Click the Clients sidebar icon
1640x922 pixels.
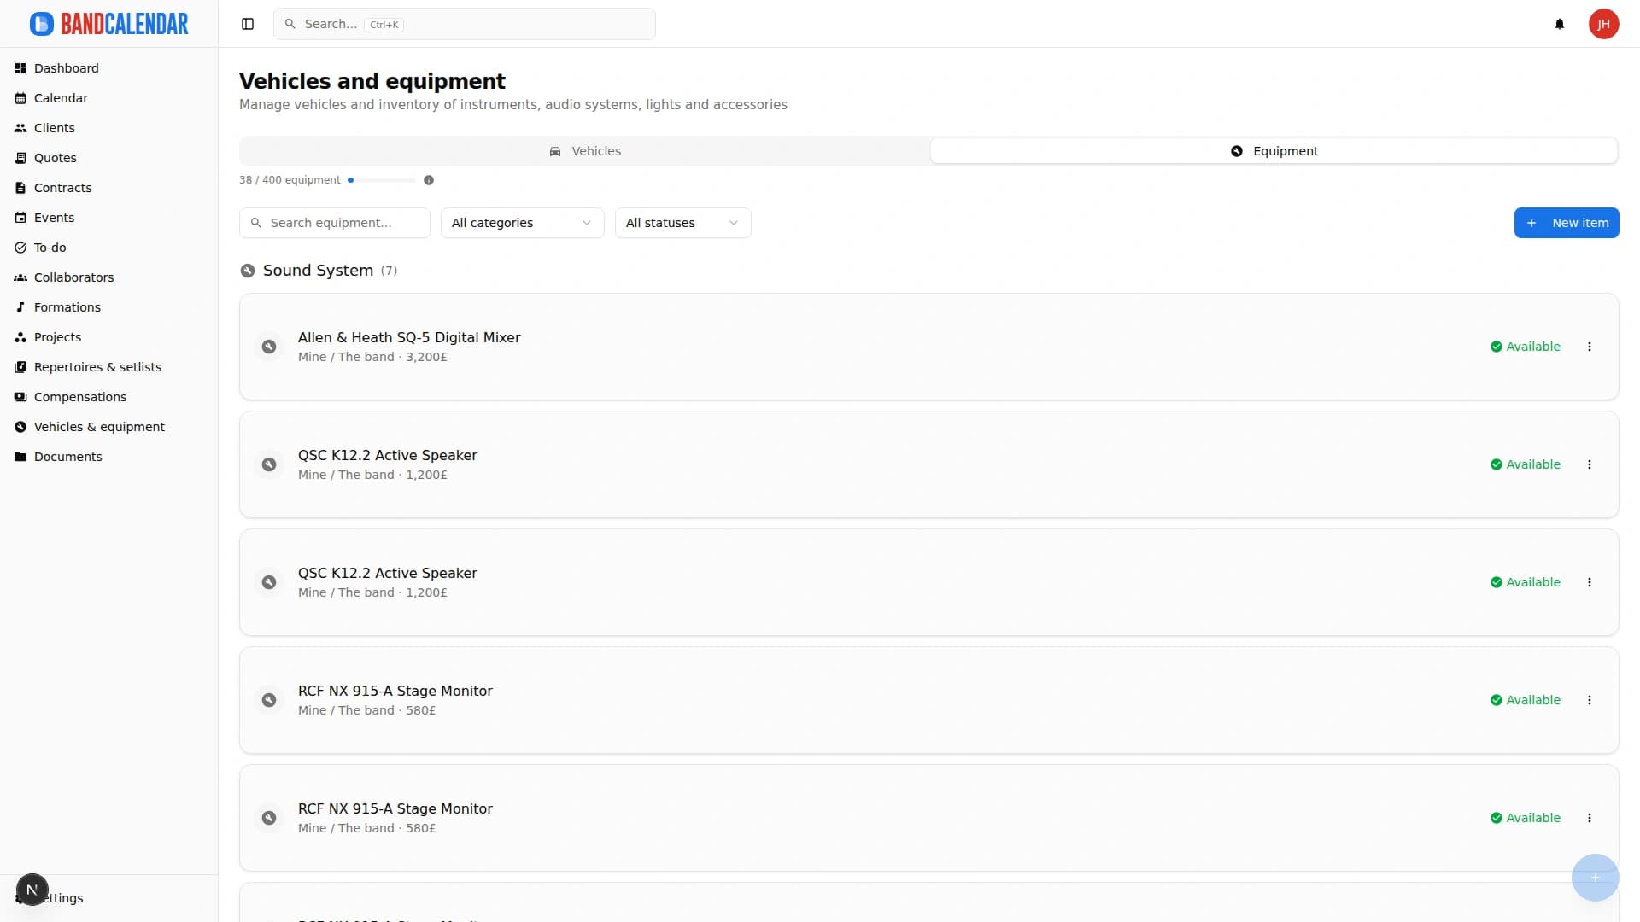20,128
